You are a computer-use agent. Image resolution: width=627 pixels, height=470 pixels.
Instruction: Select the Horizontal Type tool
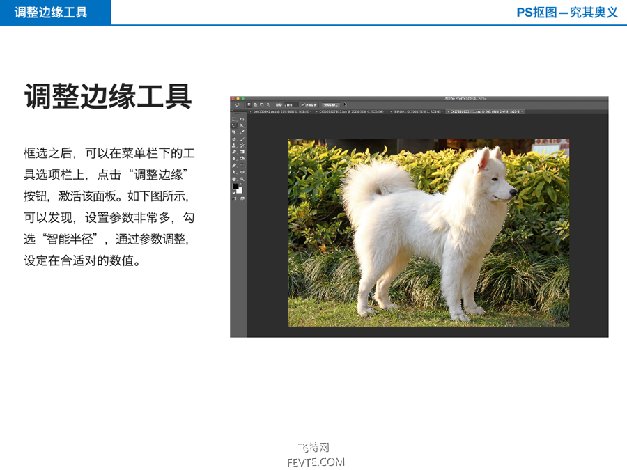pyautogui.click(x=242, y=166)
